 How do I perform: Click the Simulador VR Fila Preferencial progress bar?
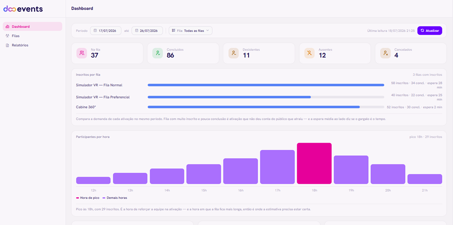pyautogui.click(x=266, y=97)
